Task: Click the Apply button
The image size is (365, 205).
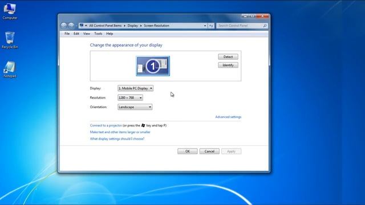Action: (x=231, y=151)
